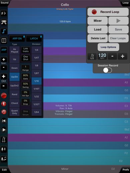Set division to 1/4T
This screenshot has width=130, height=173.
point(37,58)
